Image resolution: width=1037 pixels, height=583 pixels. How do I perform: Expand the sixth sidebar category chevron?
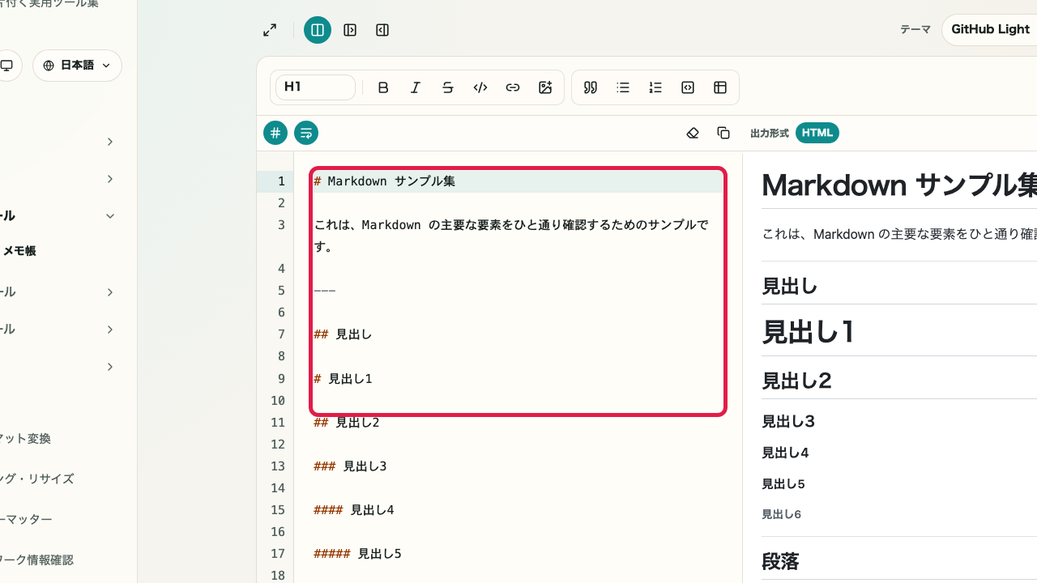pyautogui.click(x=110, y=367)
